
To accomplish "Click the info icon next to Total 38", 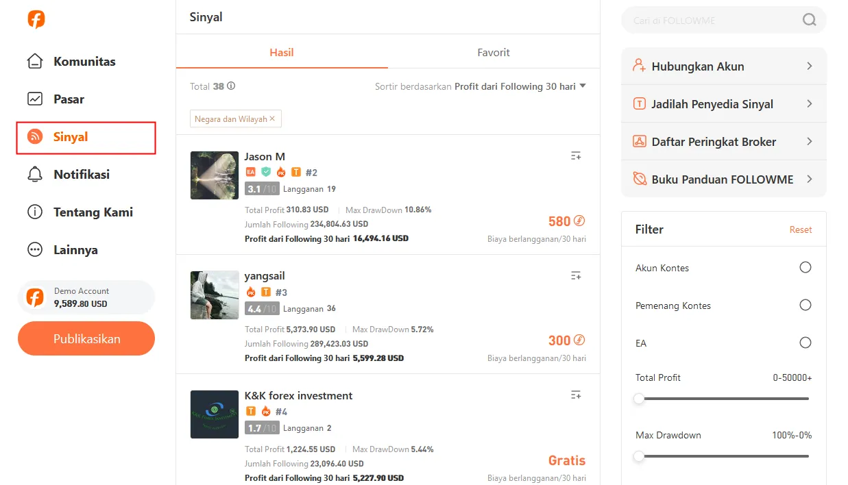I will click(231, 86).
